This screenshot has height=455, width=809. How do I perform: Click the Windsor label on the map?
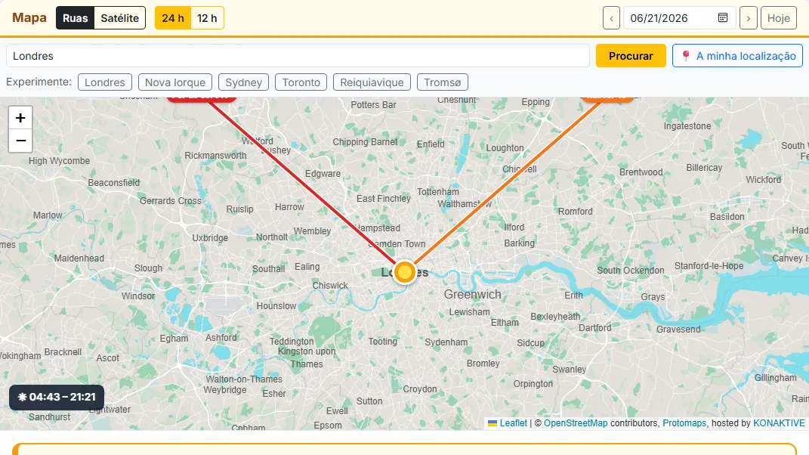coord(138,296)
